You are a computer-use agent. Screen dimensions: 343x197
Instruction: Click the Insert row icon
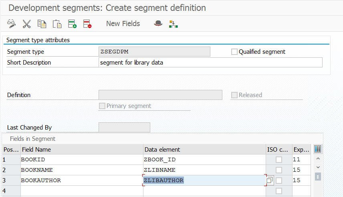[x=72, y=24]
